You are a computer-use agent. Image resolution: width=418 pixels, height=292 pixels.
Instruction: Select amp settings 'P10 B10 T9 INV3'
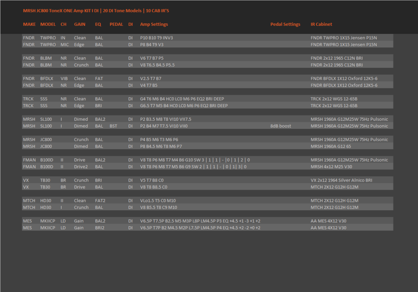tap(156, 38)
